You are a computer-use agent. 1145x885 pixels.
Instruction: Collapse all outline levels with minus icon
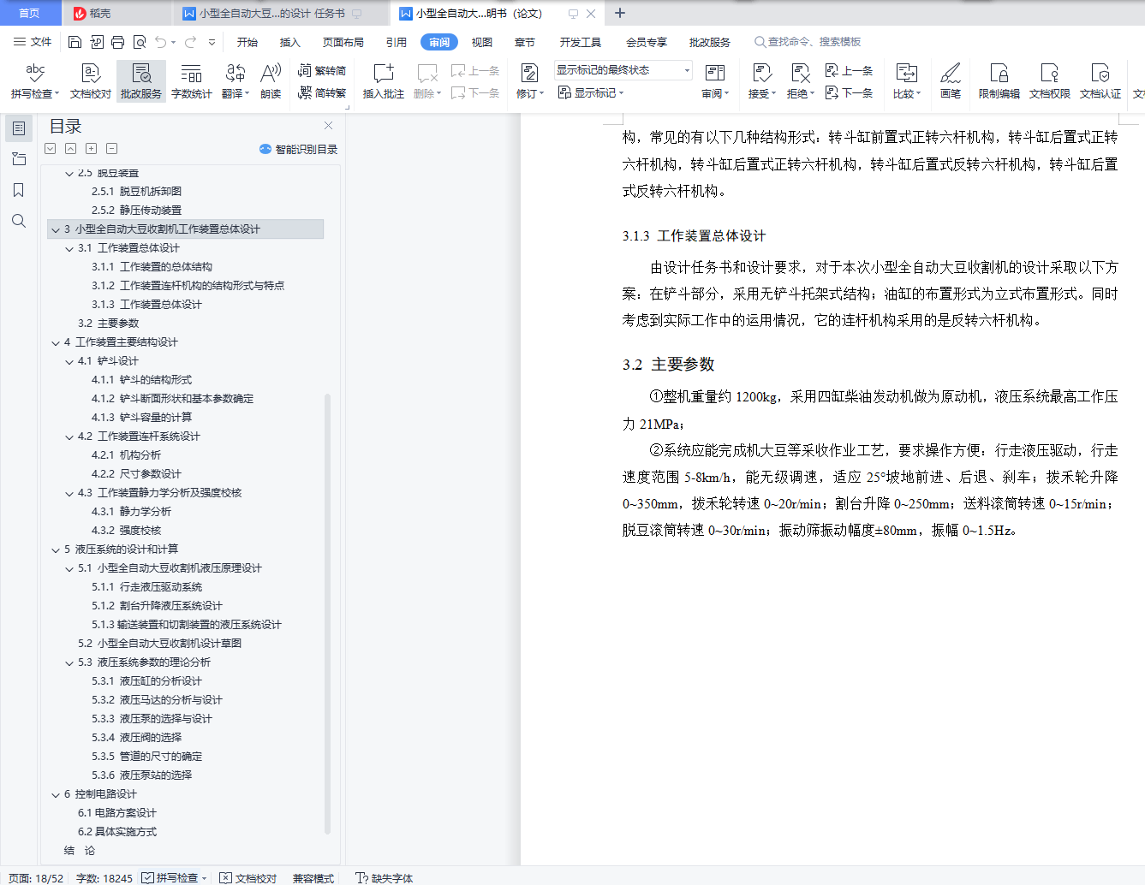(112, 149)
